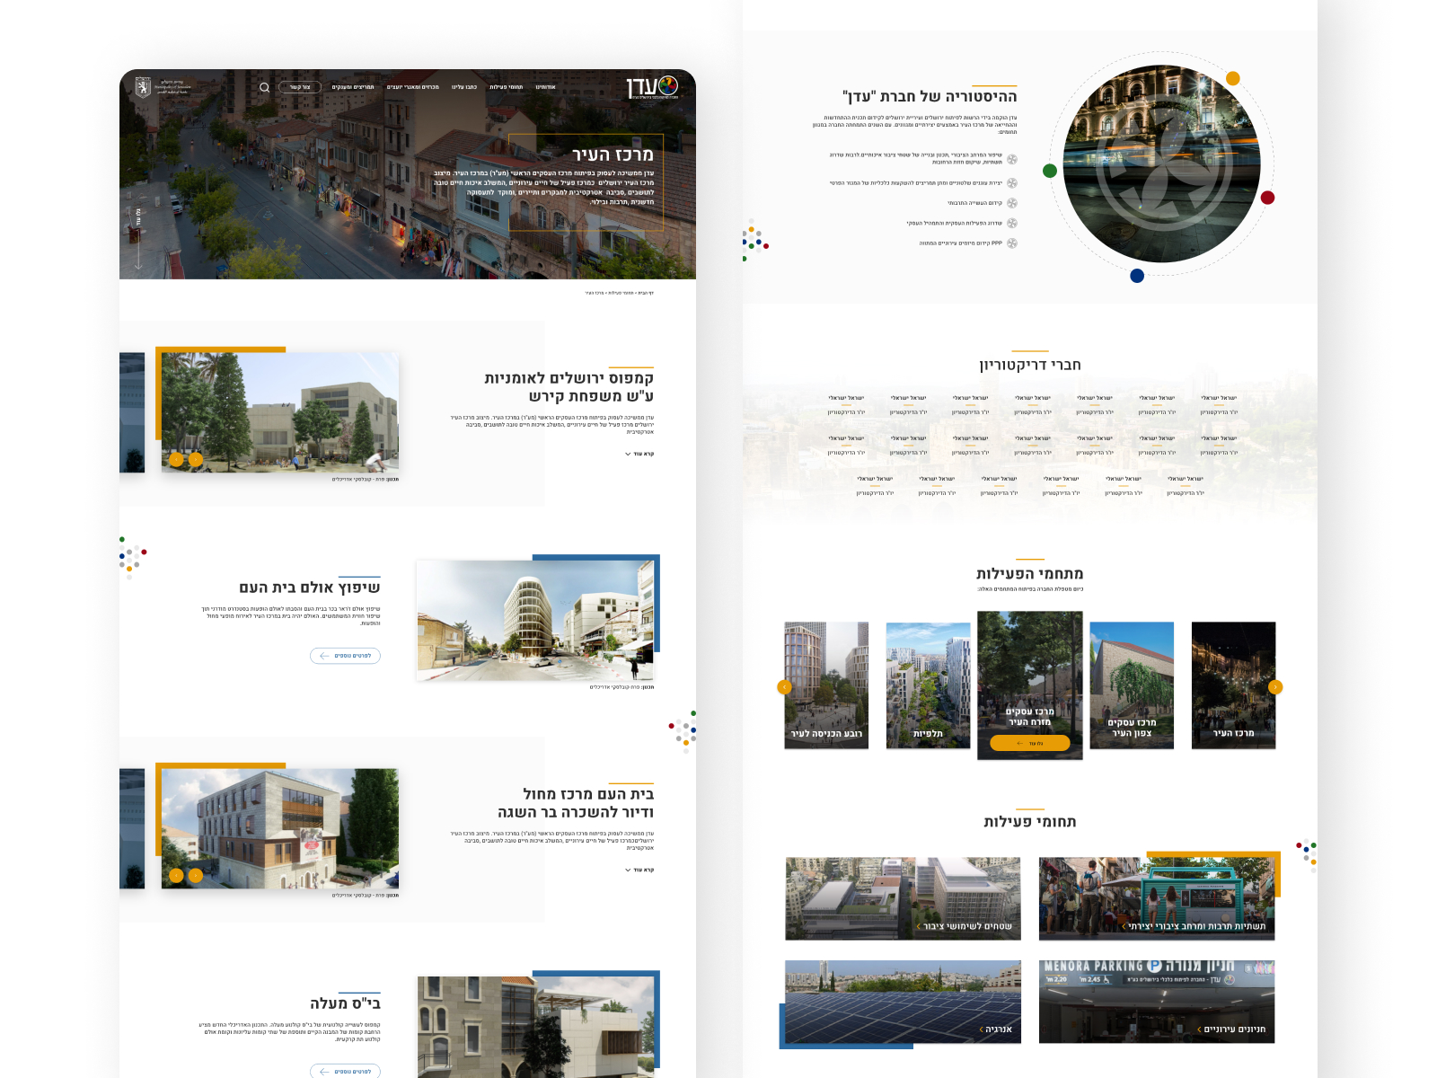This screenshot has height=1078, width=1437.
Task: Click the עדן logo in the header
Action: point(652,87)
